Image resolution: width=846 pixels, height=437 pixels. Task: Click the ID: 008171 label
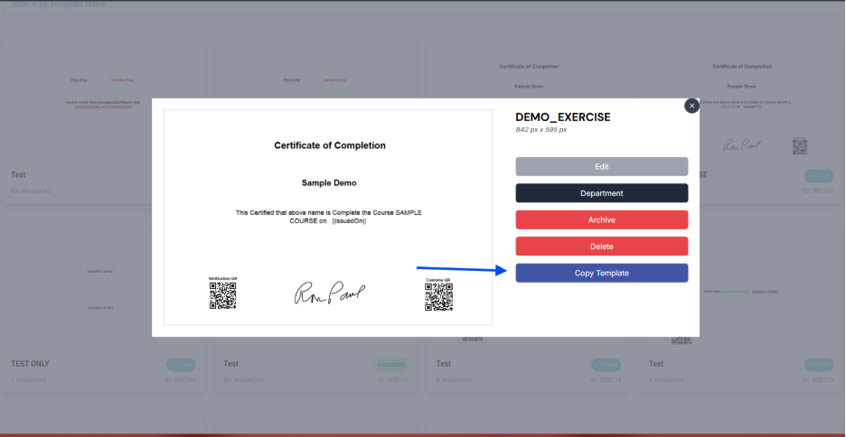click(x=393, y=380)
